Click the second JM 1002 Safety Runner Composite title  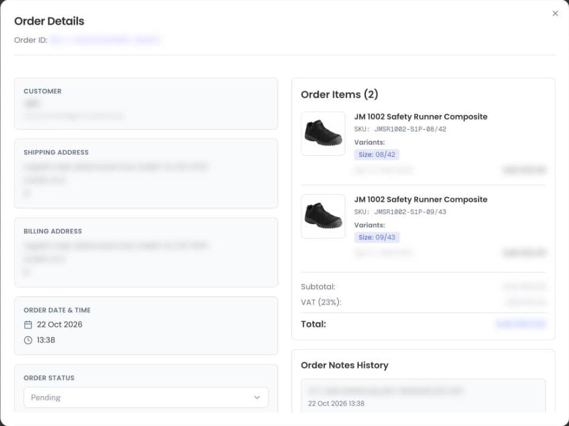[421, 199]
